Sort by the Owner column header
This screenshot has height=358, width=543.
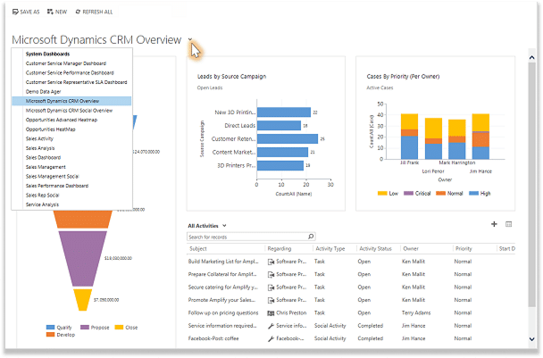pos(411,248)
